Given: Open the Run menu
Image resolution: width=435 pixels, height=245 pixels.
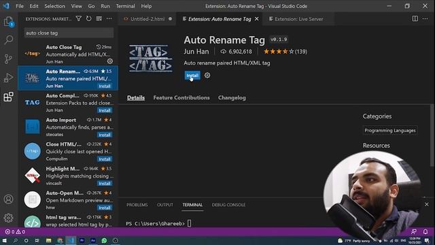Looking at the screenshot, I should [105, 6].
